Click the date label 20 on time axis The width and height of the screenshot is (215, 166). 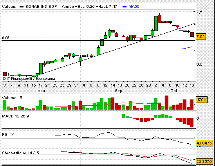(127, 85)
